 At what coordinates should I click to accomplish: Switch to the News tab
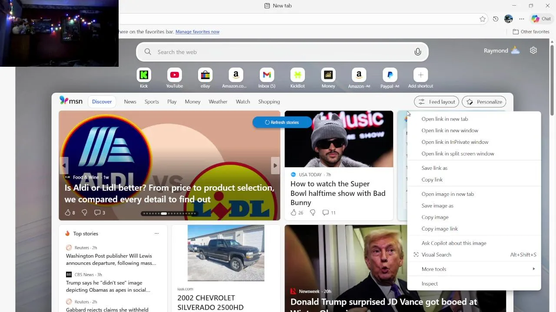(x=130, y=101)
